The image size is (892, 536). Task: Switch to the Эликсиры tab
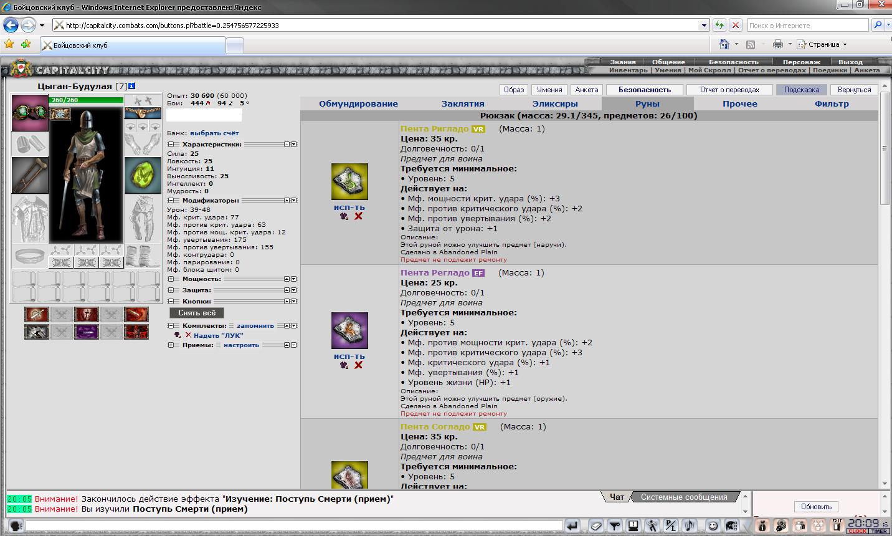(555, 104)
